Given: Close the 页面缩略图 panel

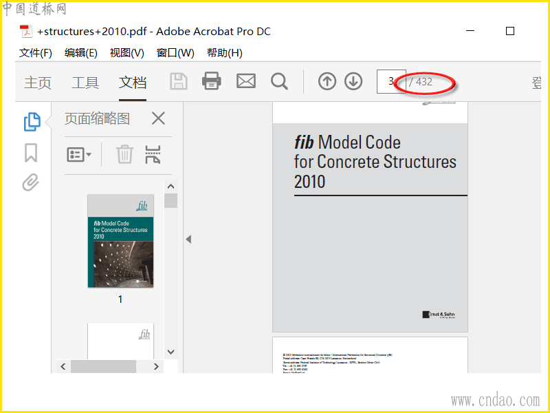Looking at the screenshot, I should (x=158, y=118).
